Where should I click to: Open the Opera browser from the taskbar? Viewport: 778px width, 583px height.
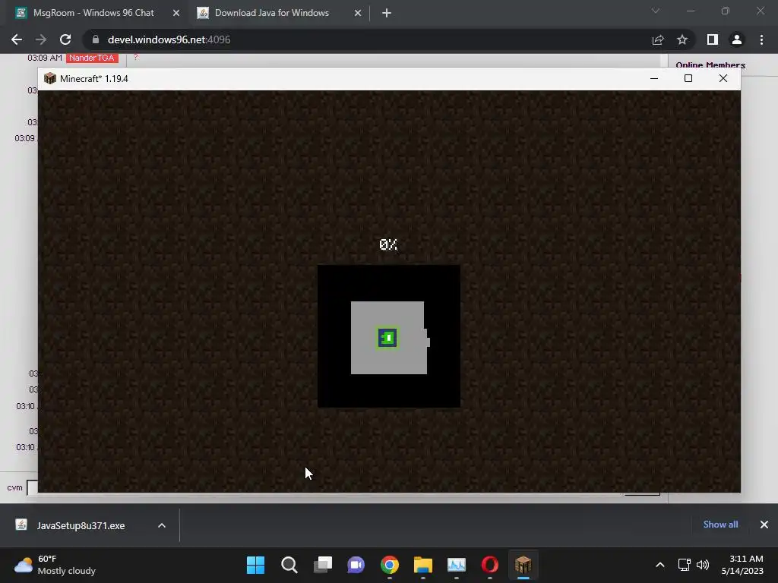[490, 565]
